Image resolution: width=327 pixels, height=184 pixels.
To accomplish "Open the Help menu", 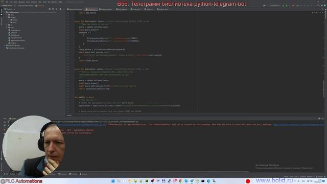I will tap(60, 2).
